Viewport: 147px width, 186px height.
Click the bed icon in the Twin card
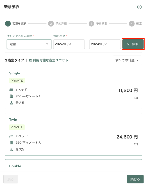[x=11, y=136]
